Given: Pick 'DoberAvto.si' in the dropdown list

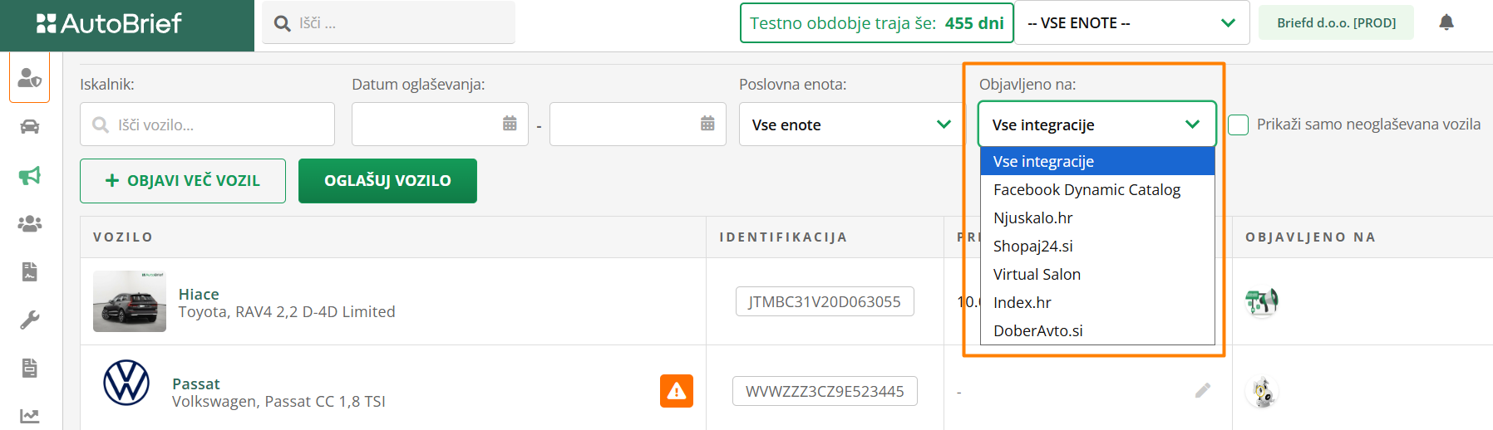Looking at the screenshot, I should (x=1038, y=331).
